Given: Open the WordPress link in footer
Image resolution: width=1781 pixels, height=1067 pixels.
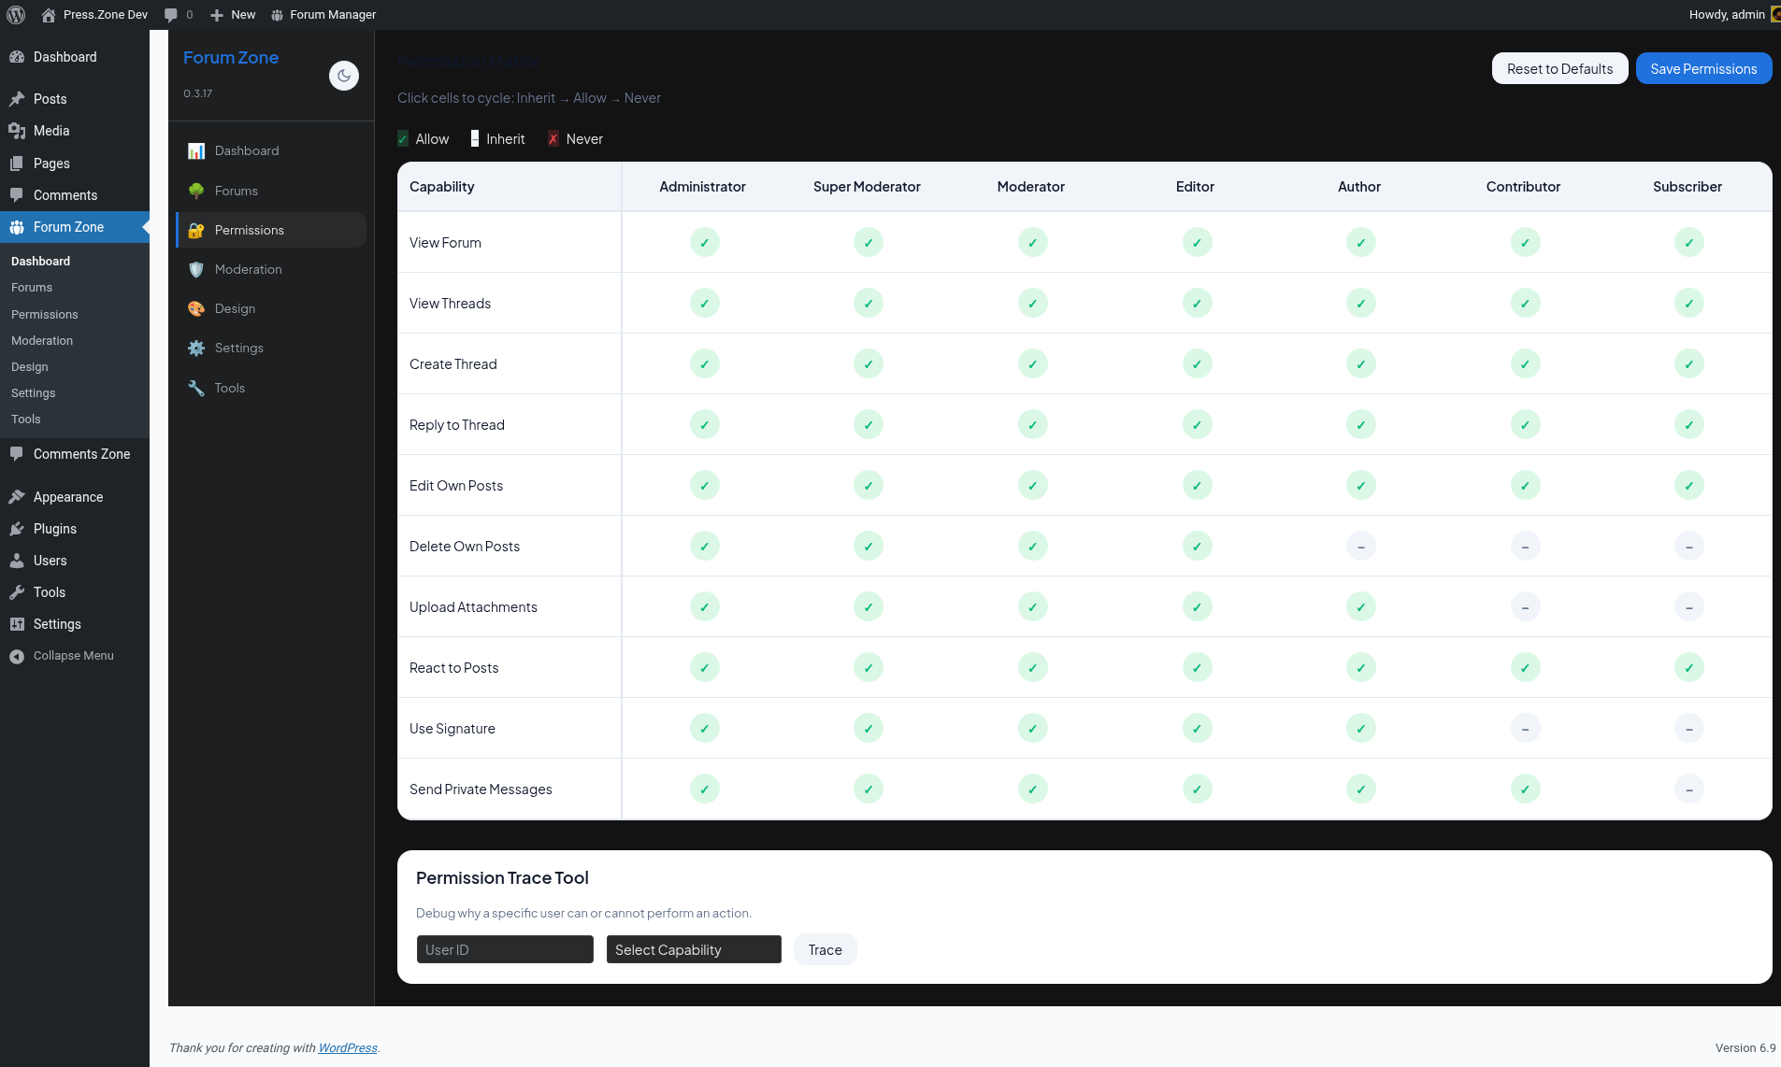Looking at the screenshot, I should pyautogui.click(x=348, y=1048).
